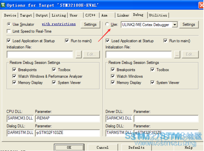The height and width of the screenshot is (151, 204).
Task: Click the Defaults button
Action: tap(137, 147)
